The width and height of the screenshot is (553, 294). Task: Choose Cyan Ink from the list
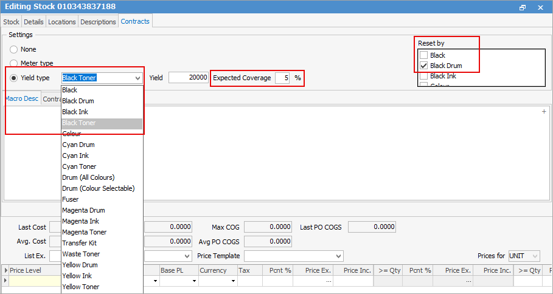102,156
